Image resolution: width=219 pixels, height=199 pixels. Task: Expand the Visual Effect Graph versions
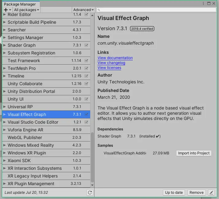[x=5, y=114]
